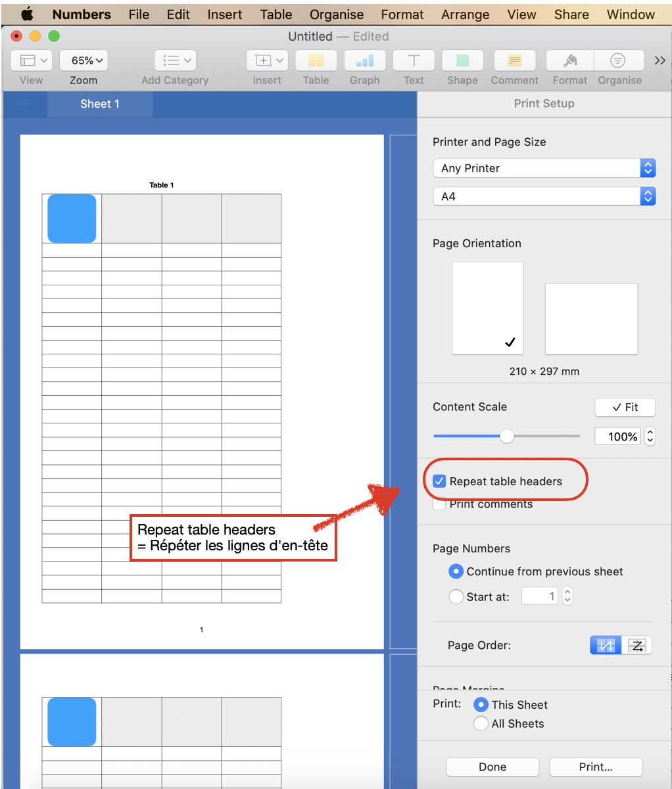The width and height of the screenshot is (672, 789).
Task: Add a Comment from the toolbar
Action: (x=515, y=60)
